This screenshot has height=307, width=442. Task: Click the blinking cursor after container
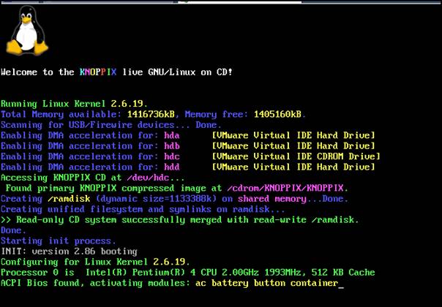[341, 287]
